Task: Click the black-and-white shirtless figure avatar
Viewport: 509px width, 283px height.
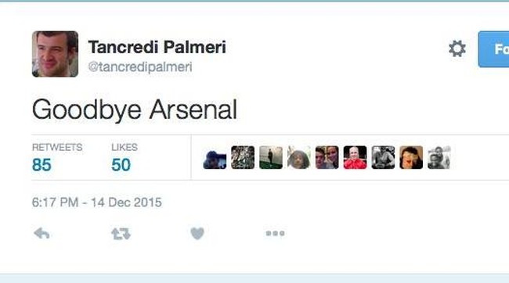Action: pyautogui.click(x=383, y=158)
